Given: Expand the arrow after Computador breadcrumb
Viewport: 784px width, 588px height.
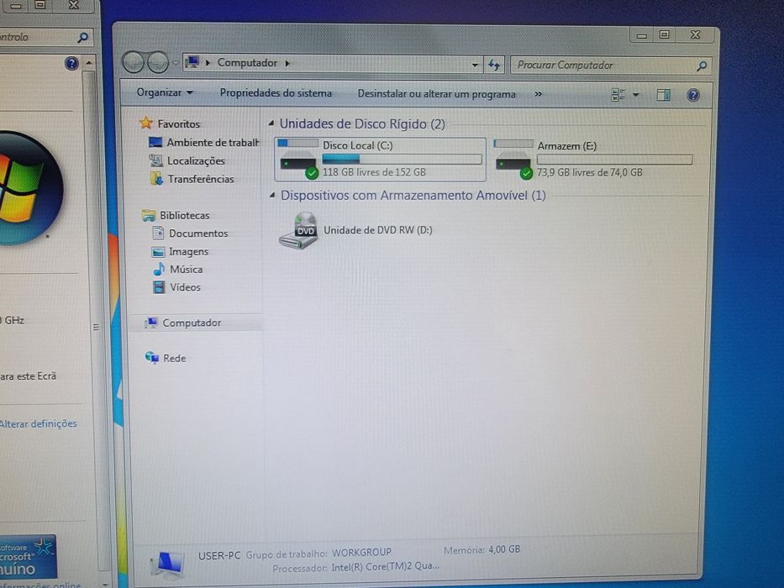Looking at the screenshot, I should 287,64.
